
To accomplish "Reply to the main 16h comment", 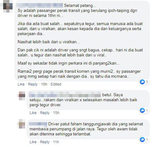I will tap(33, 84).
